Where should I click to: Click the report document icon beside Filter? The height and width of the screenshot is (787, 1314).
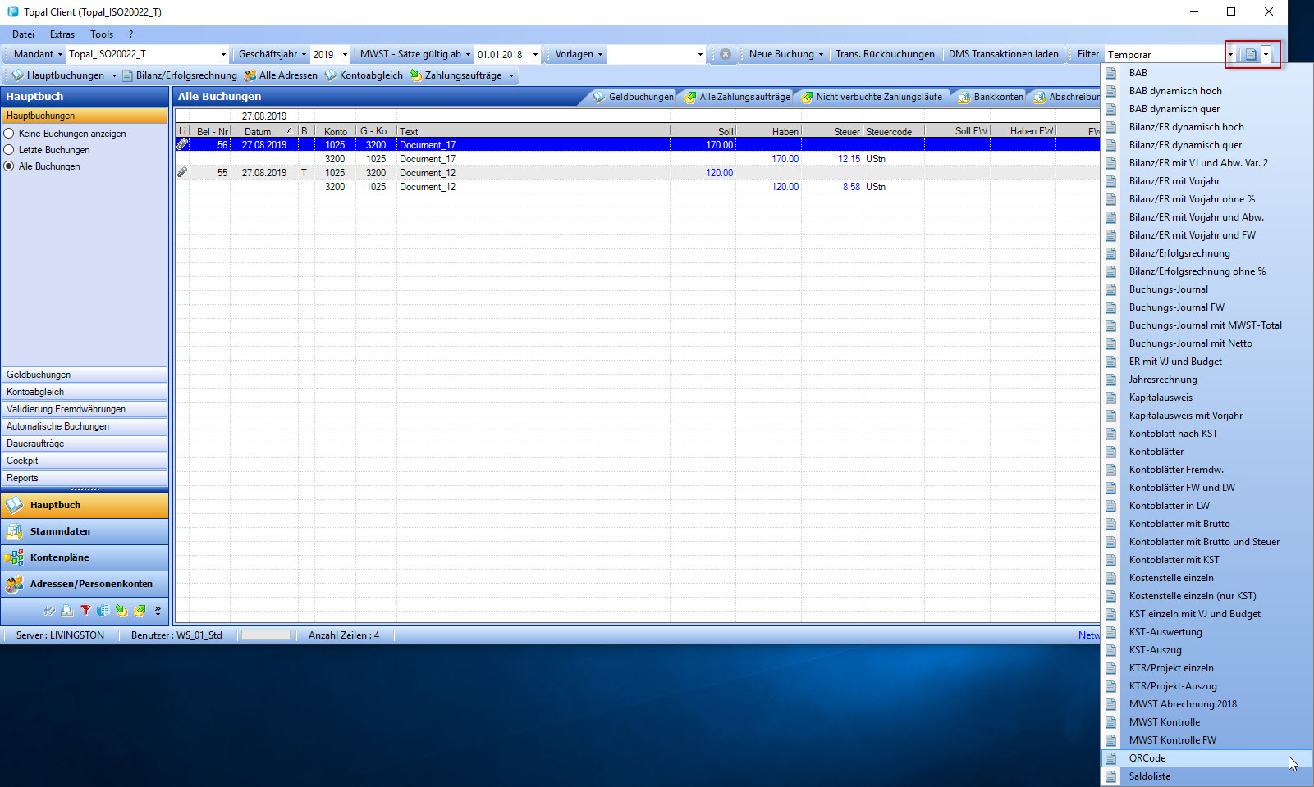(x=1250, y=54)
